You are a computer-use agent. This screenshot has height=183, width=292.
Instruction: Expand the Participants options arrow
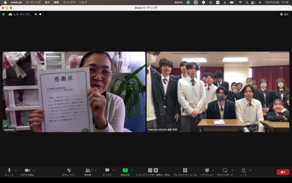(x=95, y=170)
